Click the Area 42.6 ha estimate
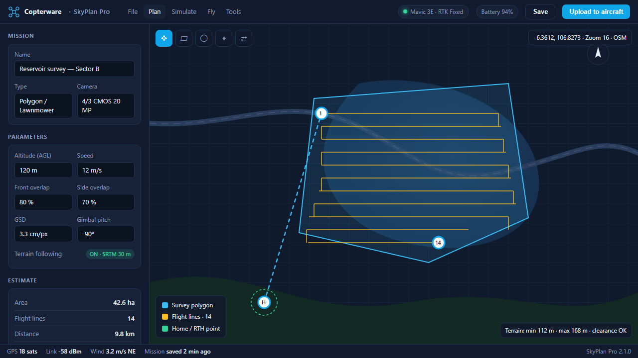 click(x=74, y=303)
